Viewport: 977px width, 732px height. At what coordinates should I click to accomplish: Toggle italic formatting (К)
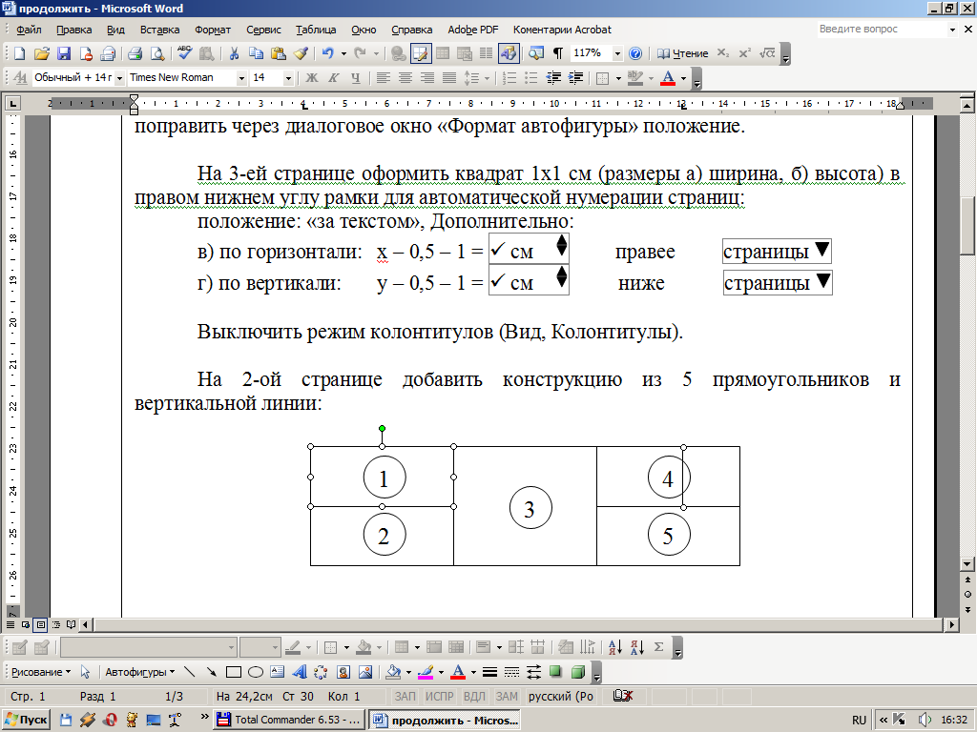click(333, 78)
